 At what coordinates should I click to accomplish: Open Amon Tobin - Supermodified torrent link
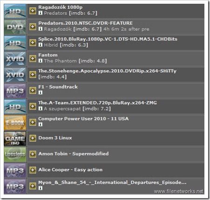point(74,154)
